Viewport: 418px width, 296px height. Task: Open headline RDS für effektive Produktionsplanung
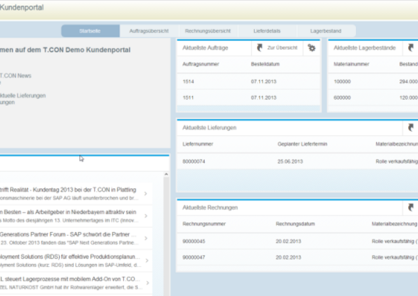[x=70, y=257]
